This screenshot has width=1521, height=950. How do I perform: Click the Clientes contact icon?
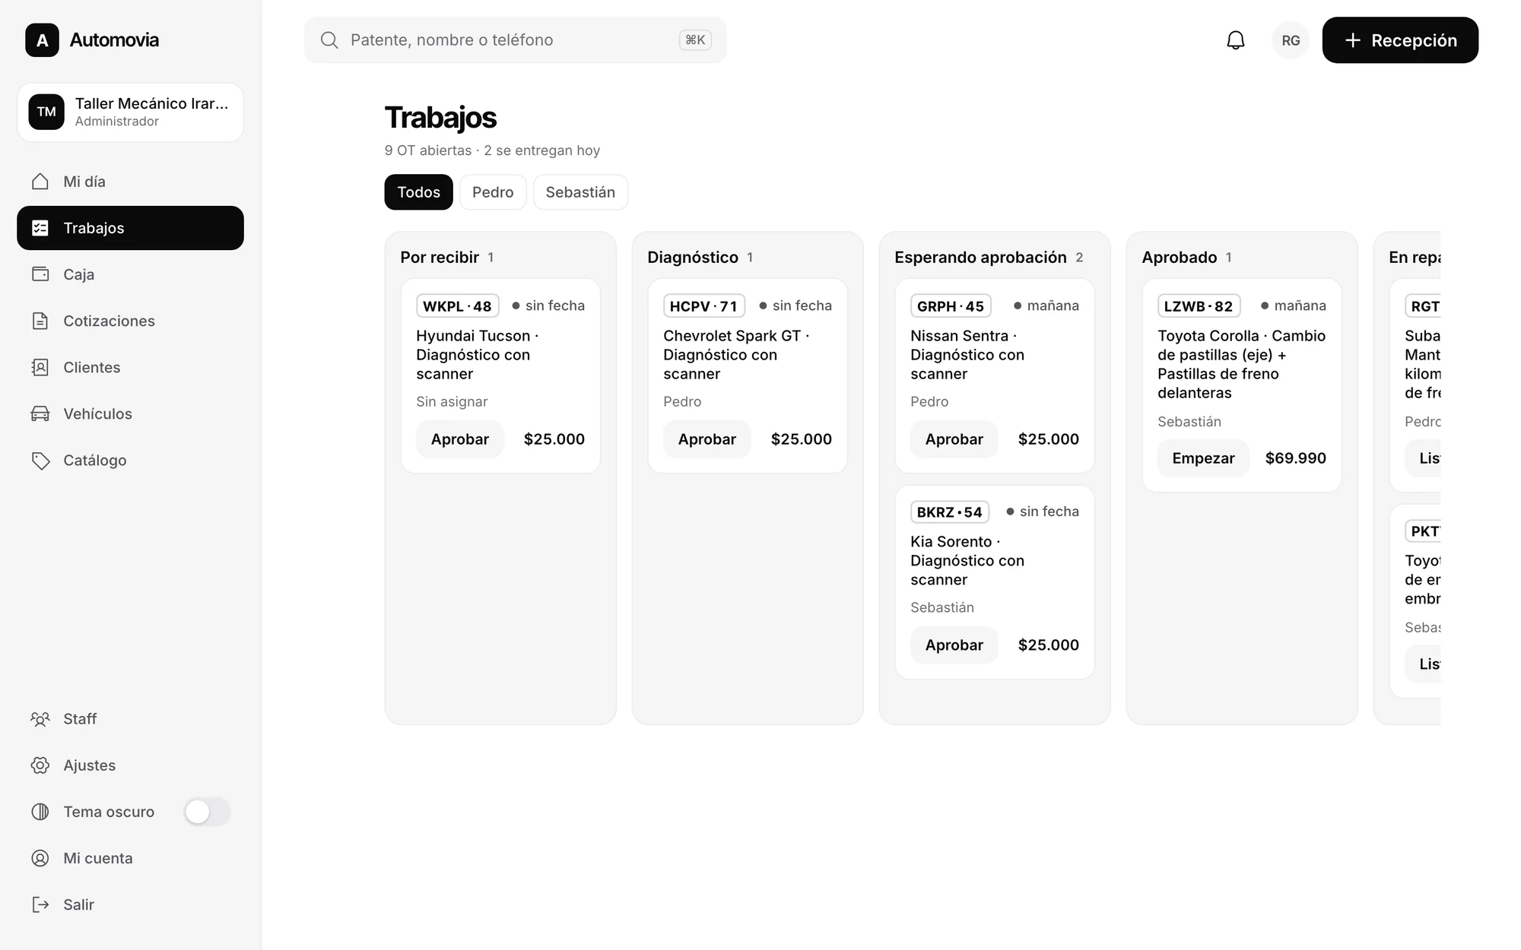(x=40, y=367)
